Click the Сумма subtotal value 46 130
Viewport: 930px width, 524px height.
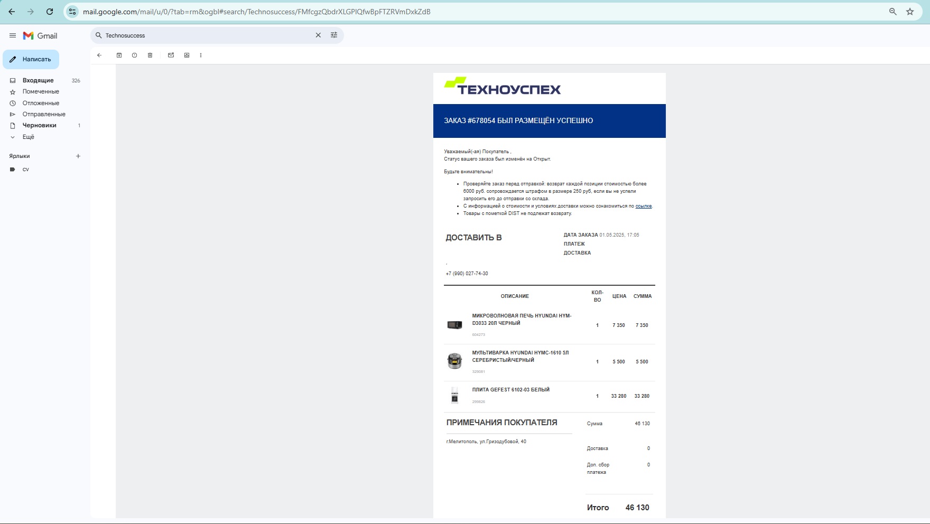(x=642, y=424)
